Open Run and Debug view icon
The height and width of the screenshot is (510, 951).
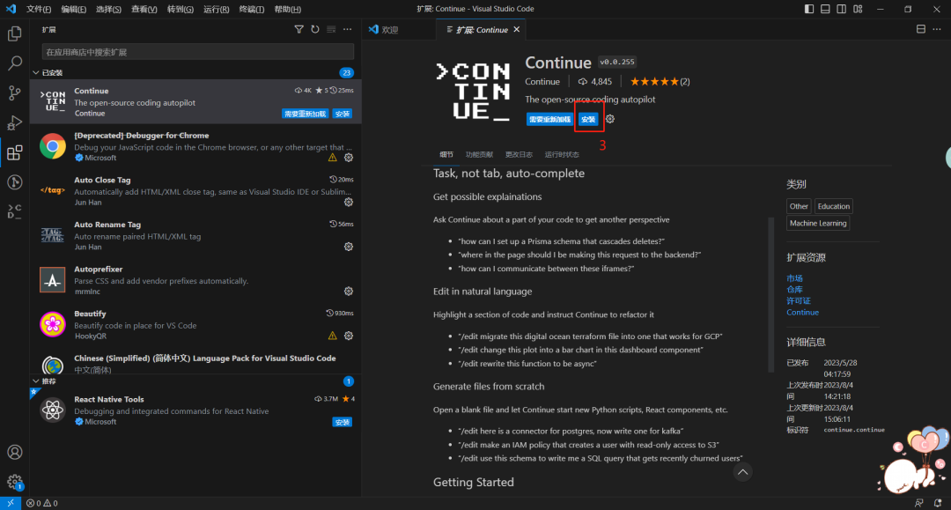pyautogui.click(x=15, y=122)
